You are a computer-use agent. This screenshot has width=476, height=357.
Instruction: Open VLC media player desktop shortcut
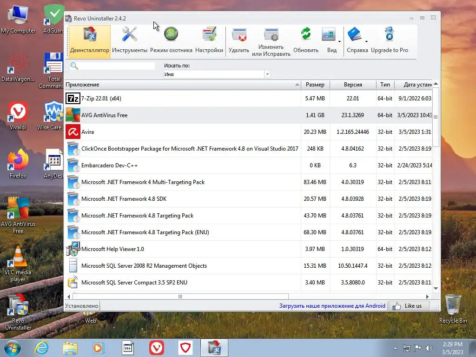18,264
